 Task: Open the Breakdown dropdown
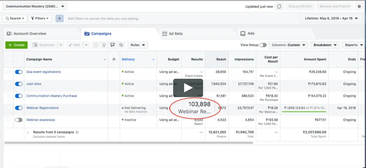325,45
